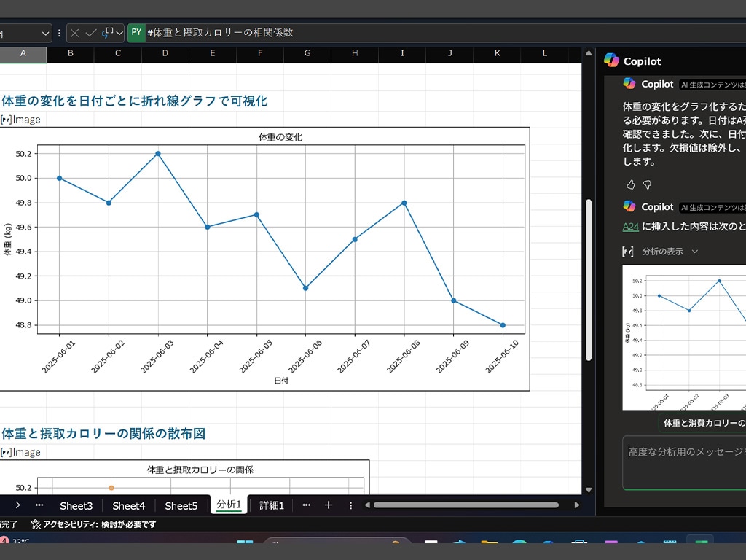Open the アクセシビリティ: 検討が必要です status item
This screenshot has width=746, height=560.
tap(93, 524)
